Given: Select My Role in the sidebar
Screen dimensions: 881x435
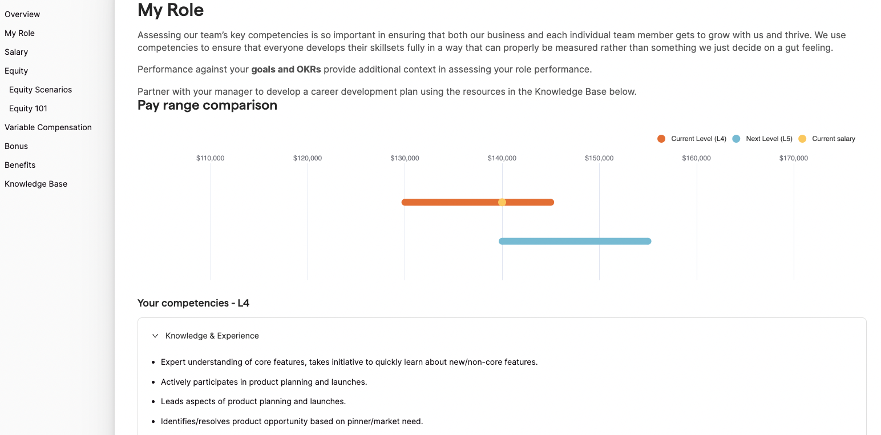Looking at the screenshot, I should pyautogui.click(x=19, y=33).
